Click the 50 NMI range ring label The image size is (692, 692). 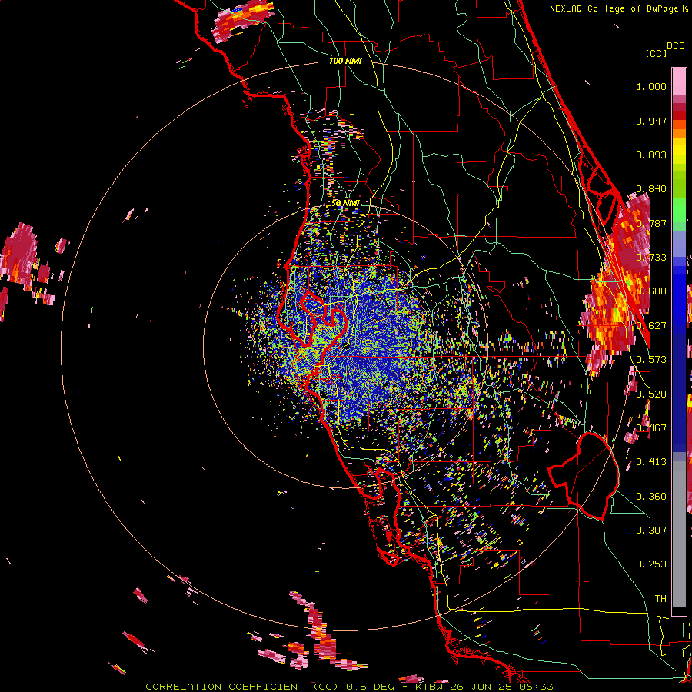(345, 203)
